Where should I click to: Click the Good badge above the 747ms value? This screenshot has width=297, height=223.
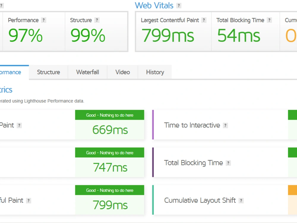point(110,153)
